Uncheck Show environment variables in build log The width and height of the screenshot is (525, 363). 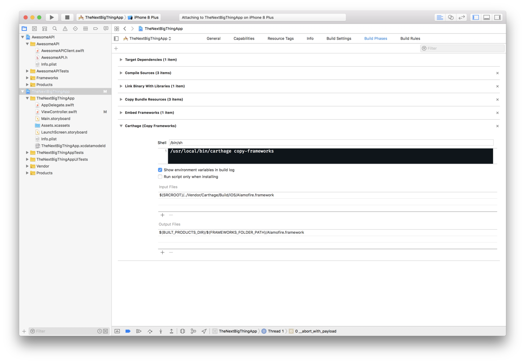(x=160, y=170)
